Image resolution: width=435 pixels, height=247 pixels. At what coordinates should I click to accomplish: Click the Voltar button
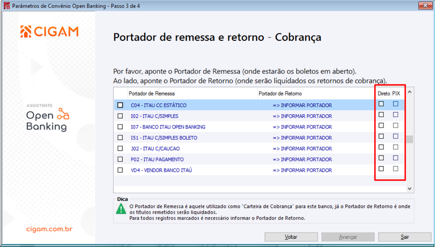[x=291, y=237]
